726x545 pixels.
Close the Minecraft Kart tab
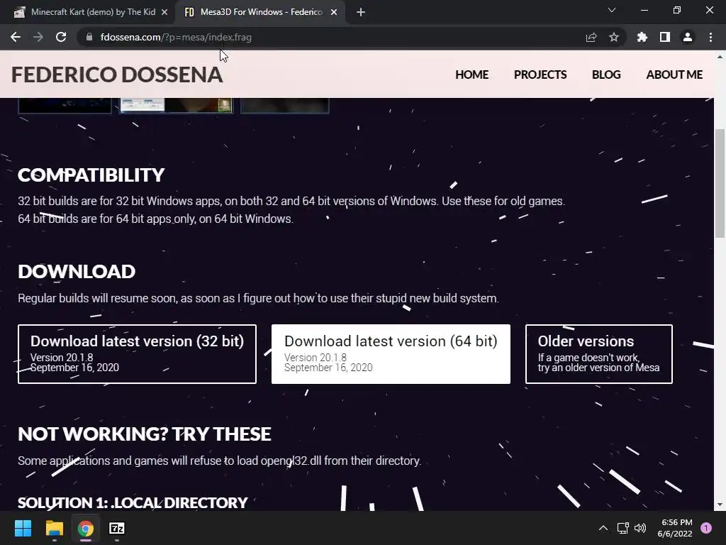(x=164, y=12)
